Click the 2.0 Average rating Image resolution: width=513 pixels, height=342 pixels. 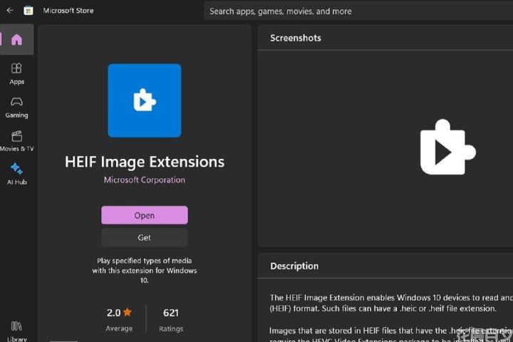[x=119, y=319]
